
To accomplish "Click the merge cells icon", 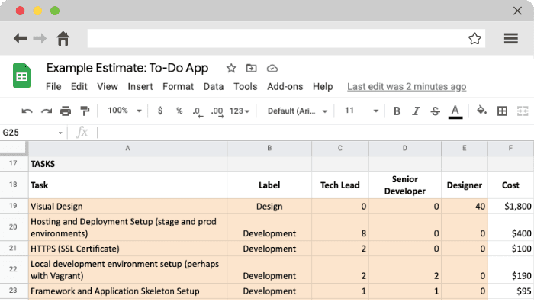I will 523,111.
